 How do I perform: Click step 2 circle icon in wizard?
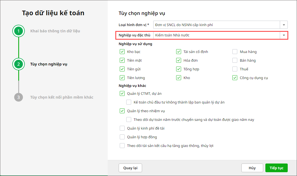click(x=19, y=64)
